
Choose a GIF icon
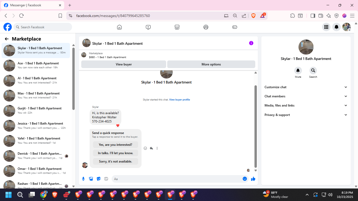pyautogui.click(x=106, y=179)
